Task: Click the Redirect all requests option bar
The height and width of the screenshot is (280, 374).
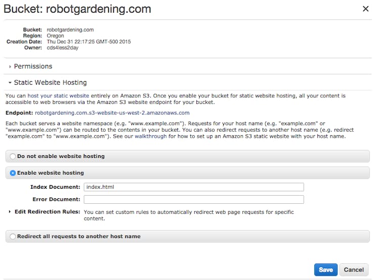Action: click(187, 236)
